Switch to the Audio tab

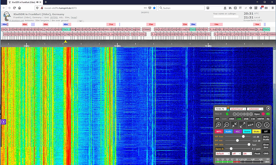228,131
